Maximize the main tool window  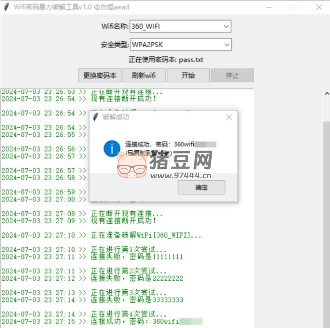[x=294, y=7]
